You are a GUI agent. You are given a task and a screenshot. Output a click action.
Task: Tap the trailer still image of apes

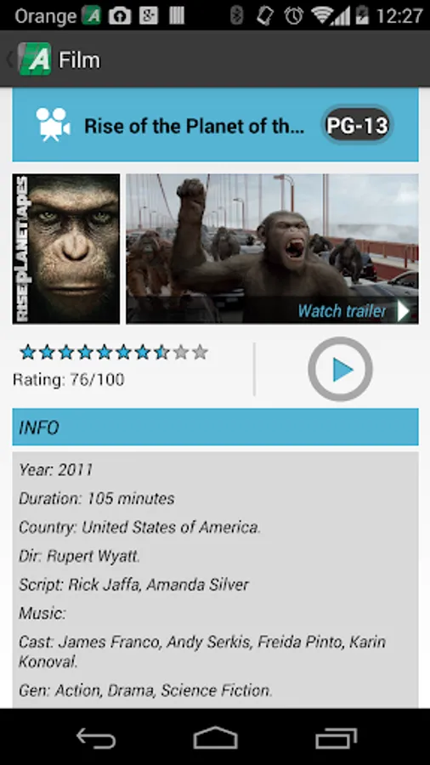272,249
